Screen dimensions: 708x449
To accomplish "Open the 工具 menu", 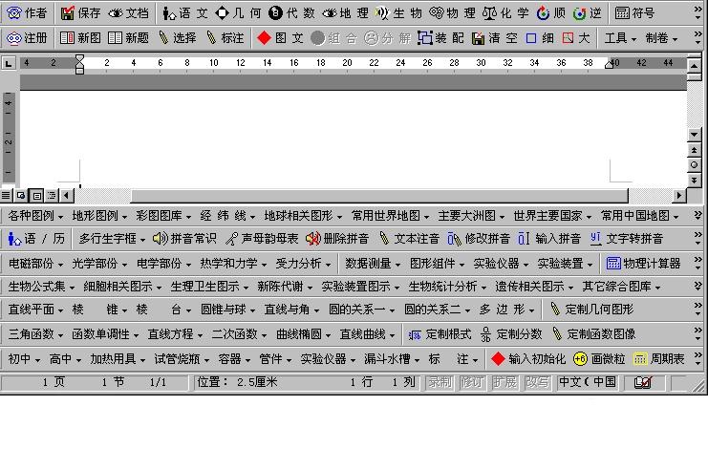I will (620, 38).
